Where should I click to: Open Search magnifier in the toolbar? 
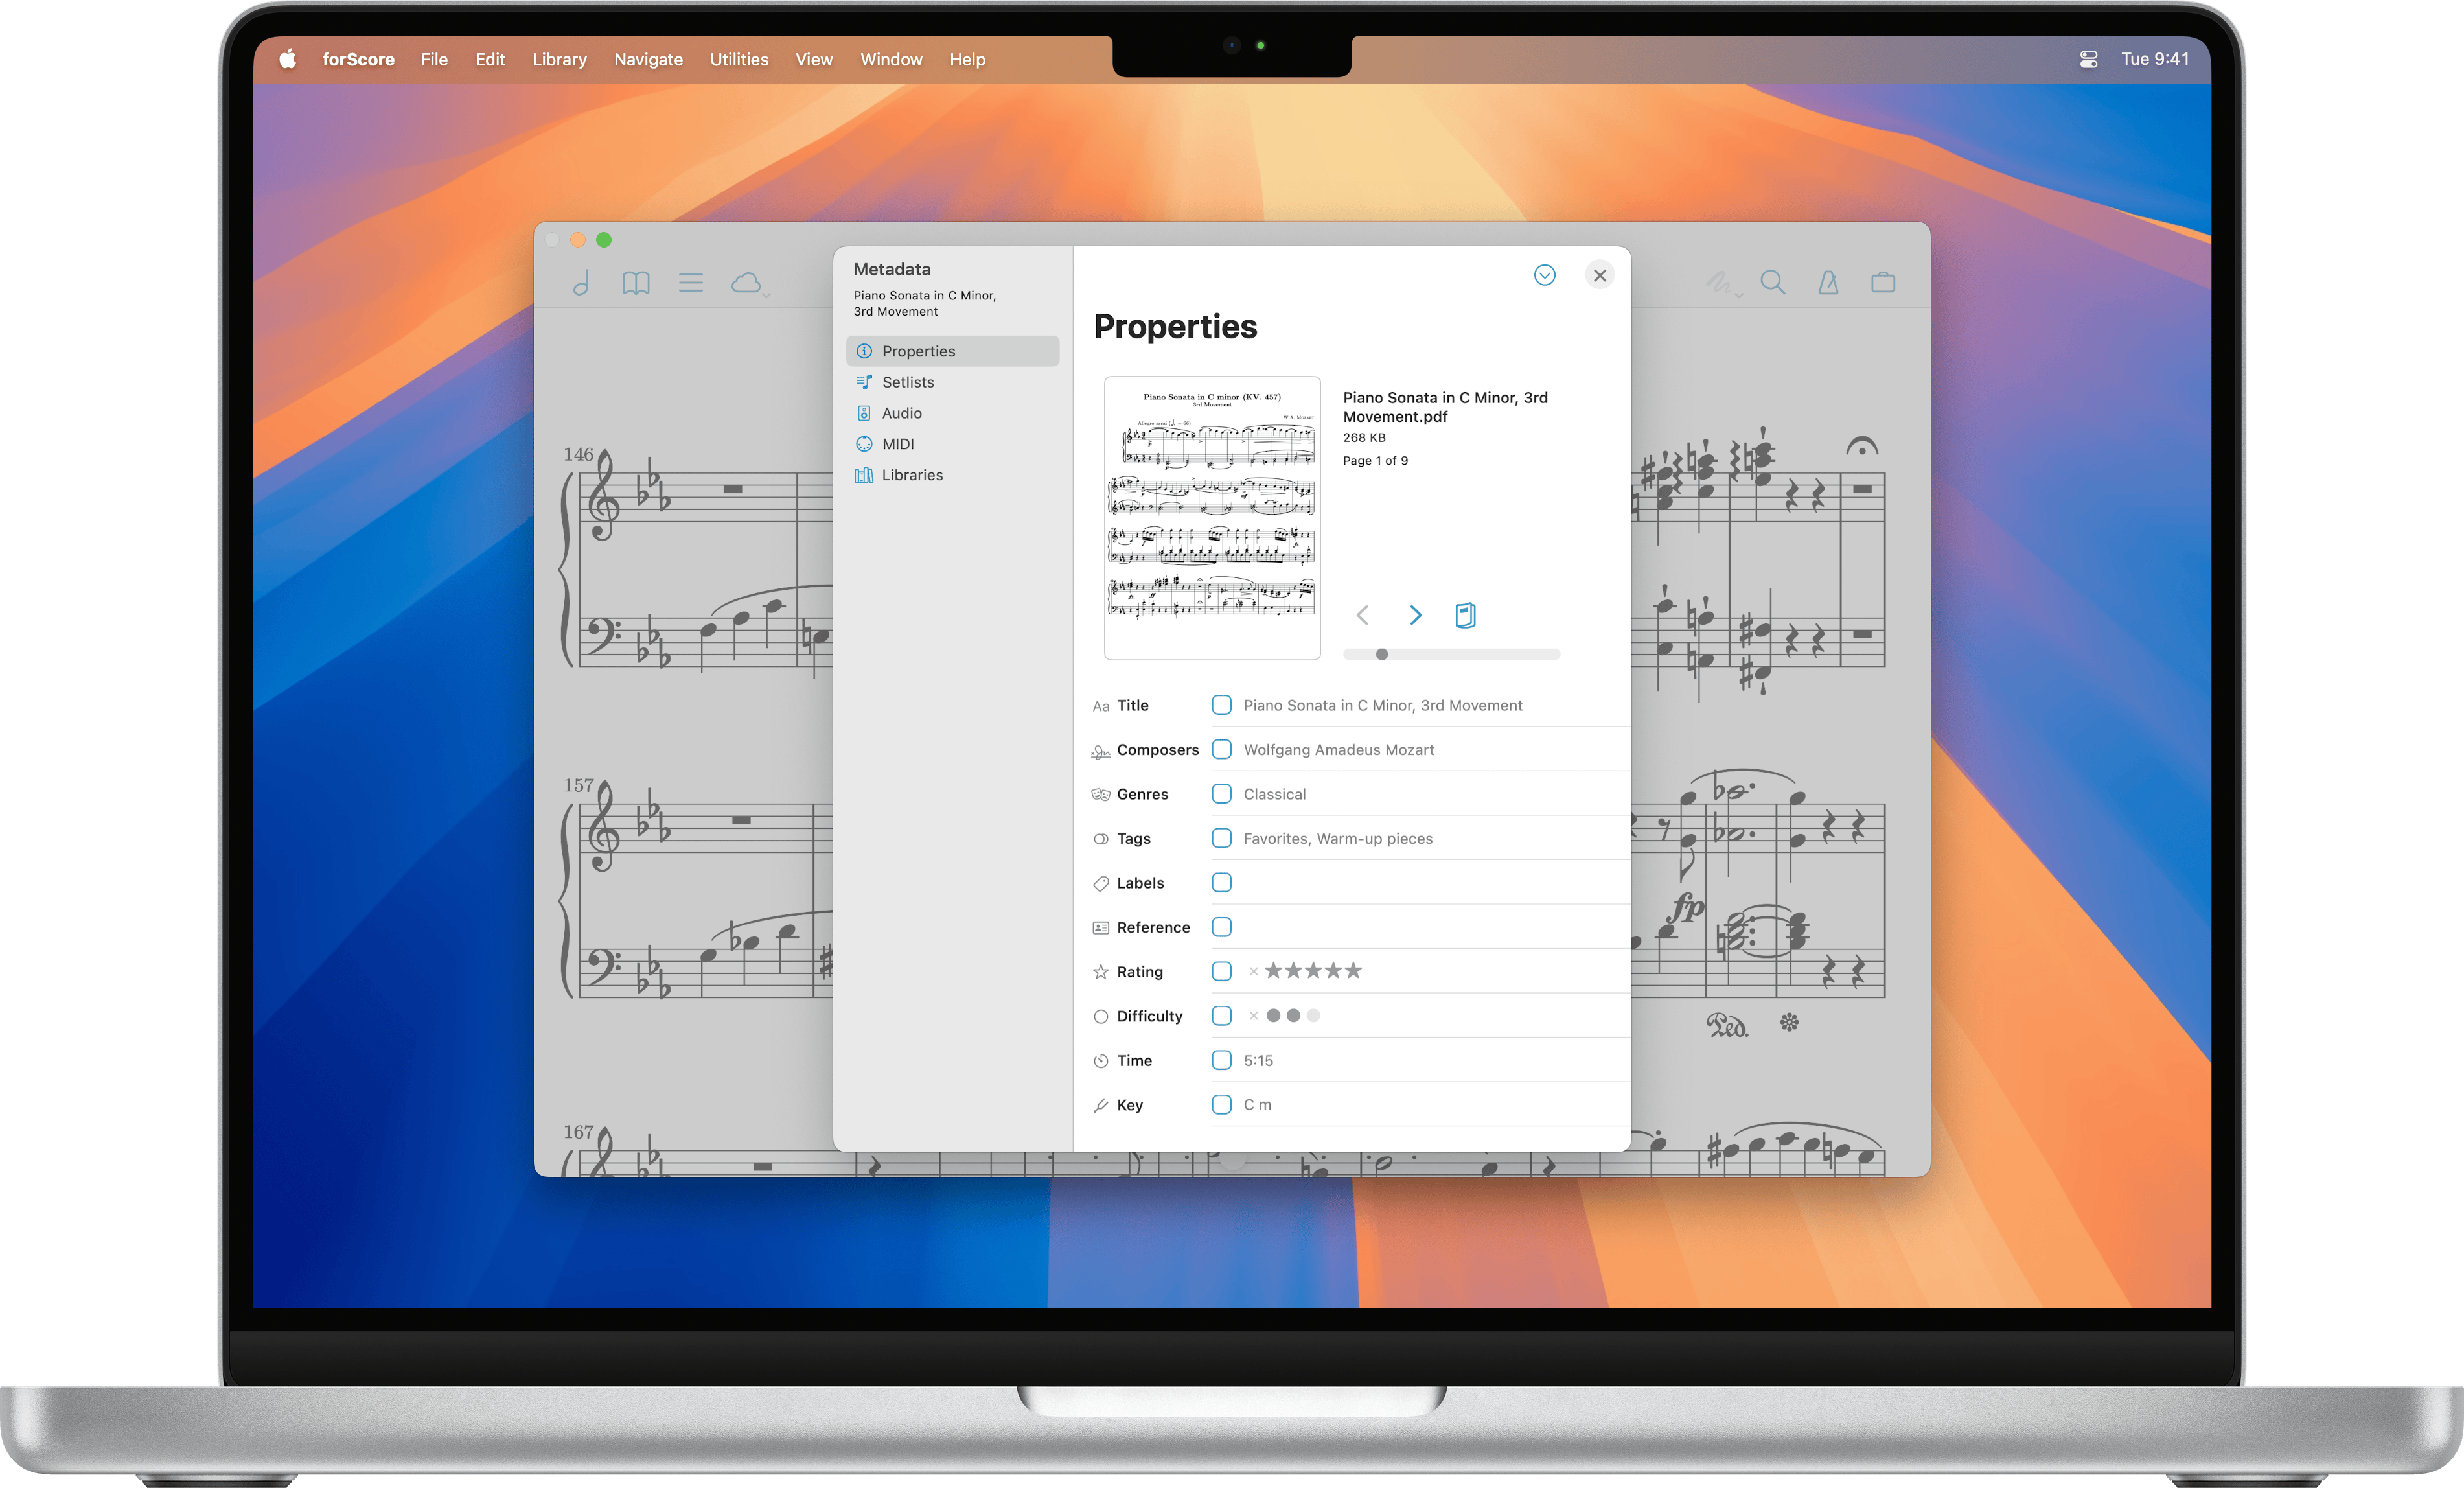click(1773, 283)
